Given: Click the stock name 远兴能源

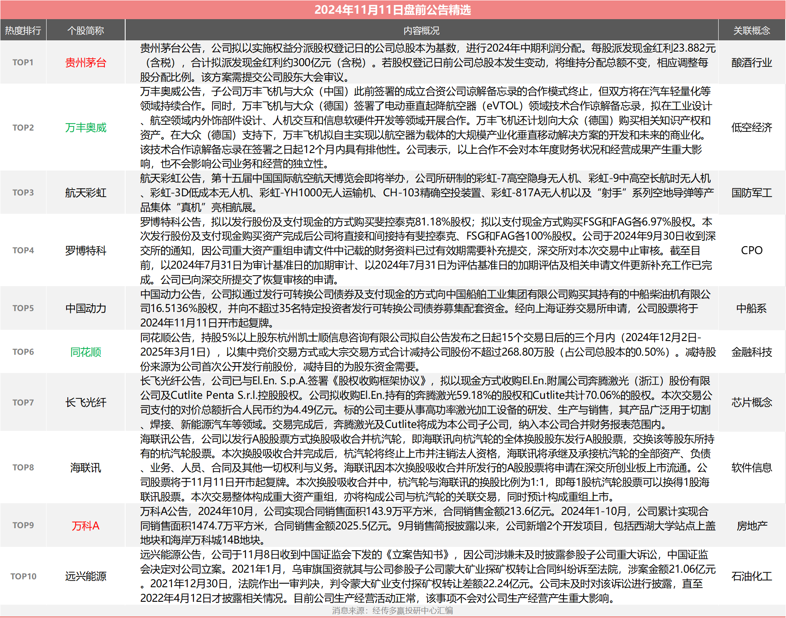Looking at the screenshot, I should click(x=86, y=576).
